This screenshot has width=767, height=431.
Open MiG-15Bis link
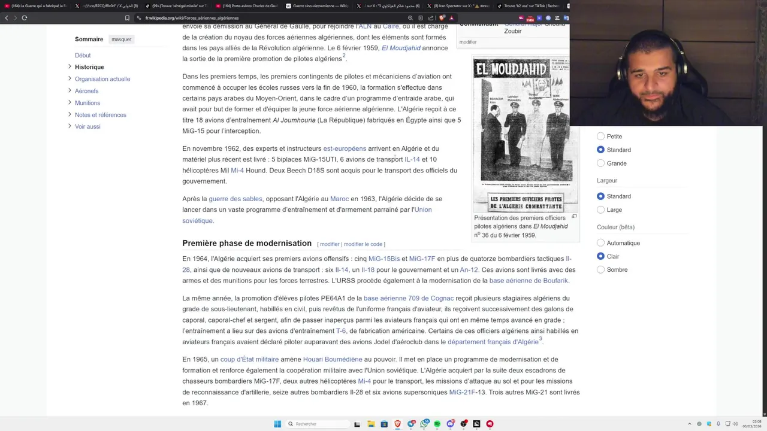384,259
